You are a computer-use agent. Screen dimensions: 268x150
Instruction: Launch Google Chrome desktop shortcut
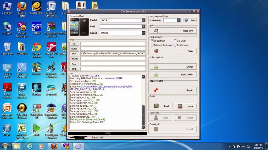(x=37, y=50)
